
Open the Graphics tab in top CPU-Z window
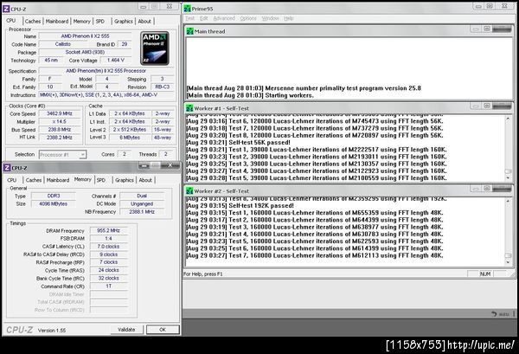pos(124,21)
